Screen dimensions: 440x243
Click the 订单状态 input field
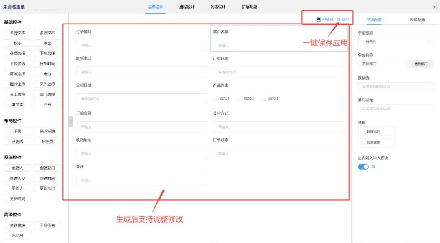[278, 154]
